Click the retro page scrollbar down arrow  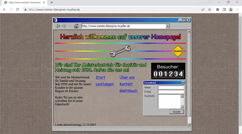click(189, 125)
